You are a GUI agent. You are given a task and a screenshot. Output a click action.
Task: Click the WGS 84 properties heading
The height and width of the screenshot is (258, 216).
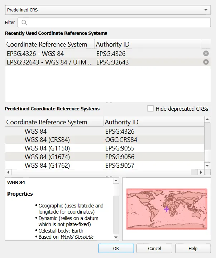click(16, 182)
